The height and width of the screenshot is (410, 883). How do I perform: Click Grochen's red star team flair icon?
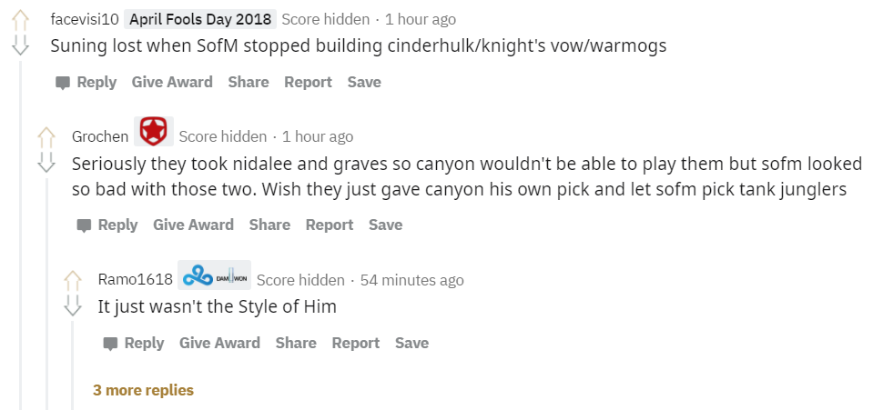tap(153, 133)
